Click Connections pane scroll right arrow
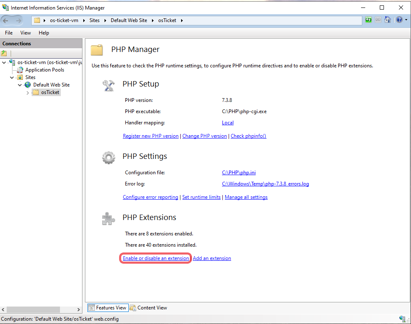 click(x=78, y=309)
